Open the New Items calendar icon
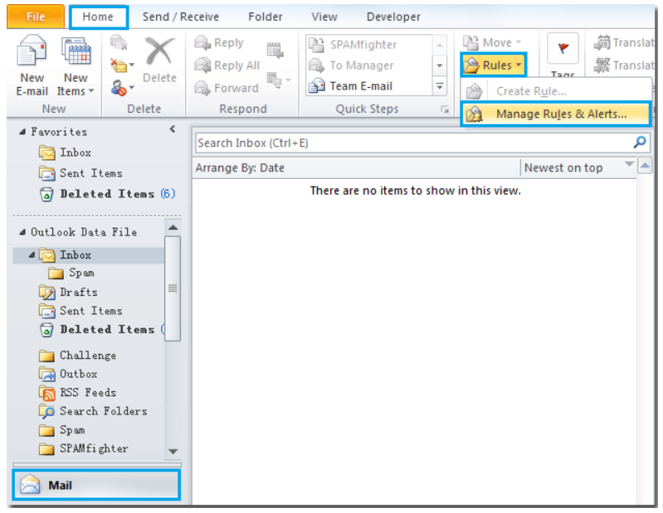Screen dimensions: 663x513 point(76,53)
